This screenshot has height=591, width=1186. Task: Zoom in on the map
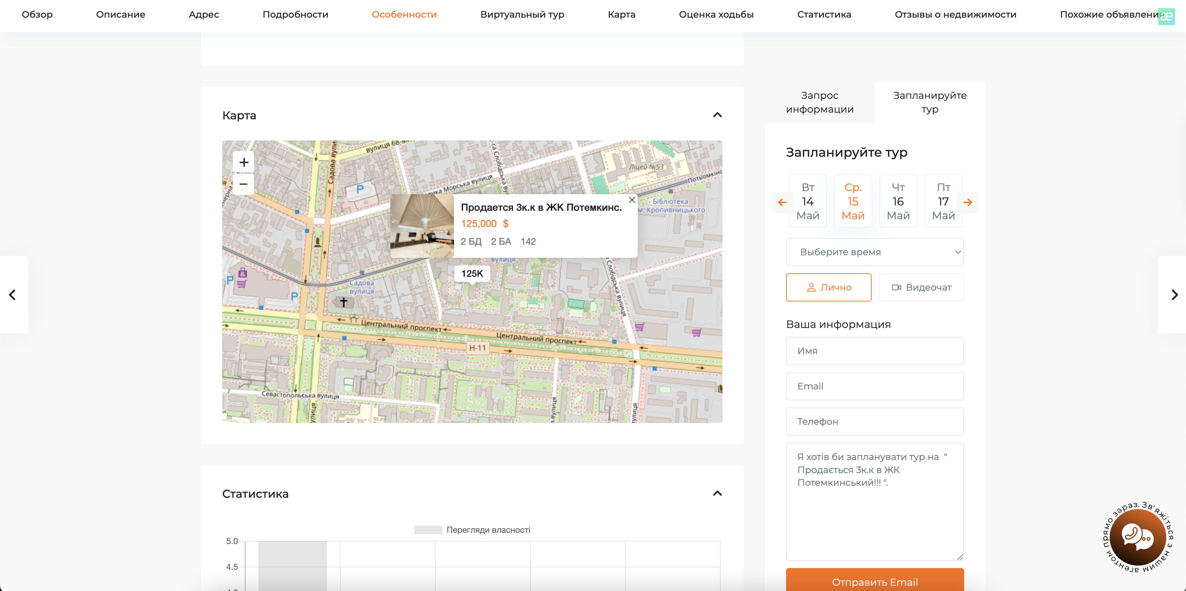click(x=243, y=162)
